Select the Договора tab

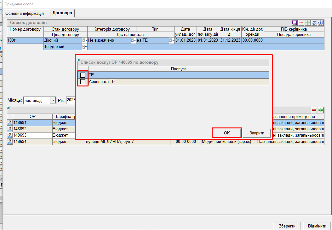(x=62, y=13)
